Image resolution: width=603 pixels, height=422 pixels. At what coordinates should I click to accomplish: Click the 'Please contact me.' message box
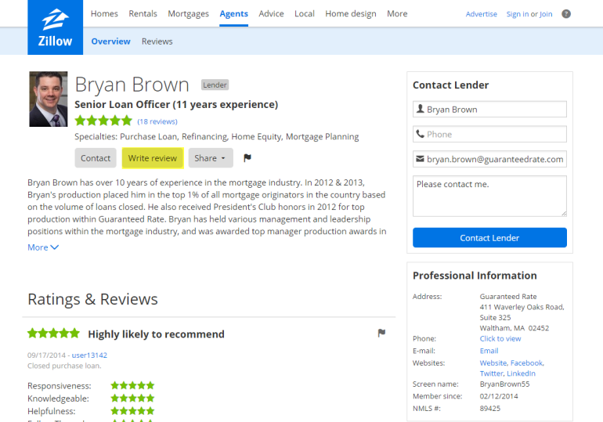pyautogui.click(x=489, y=196)
